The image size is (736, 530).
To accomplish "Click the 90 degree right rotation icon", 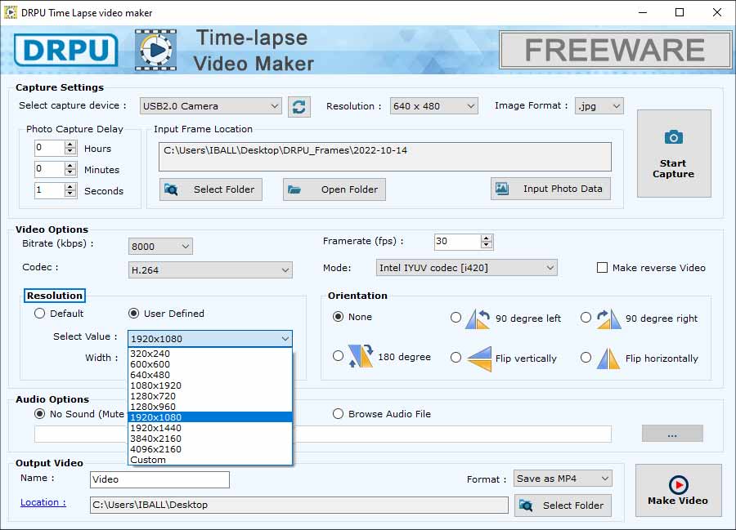I will pos(608,318).
